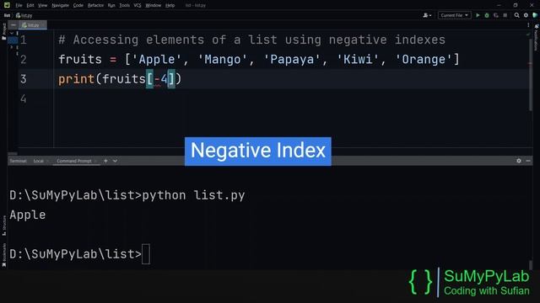Open the File menu
This screenshot has height=303, width=540.
[19, 5]
